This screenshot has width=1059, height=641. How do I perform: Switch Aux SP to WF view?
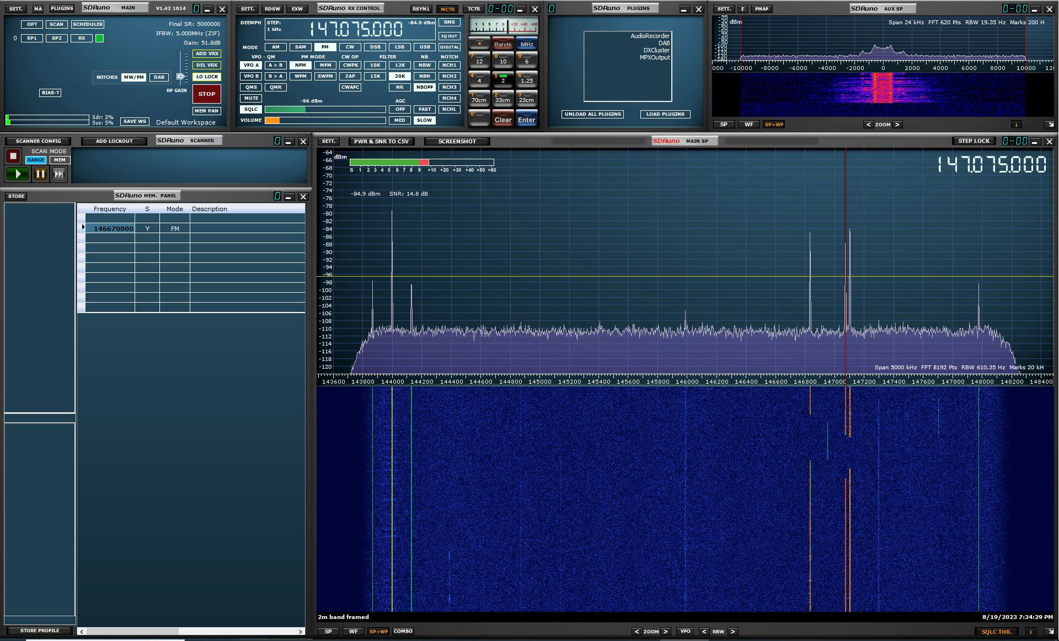[x=748, y=125]
